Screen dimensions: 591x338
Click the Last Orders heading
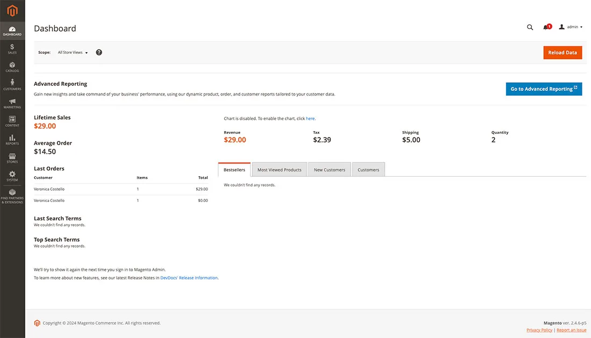click(x=49, y=168)
